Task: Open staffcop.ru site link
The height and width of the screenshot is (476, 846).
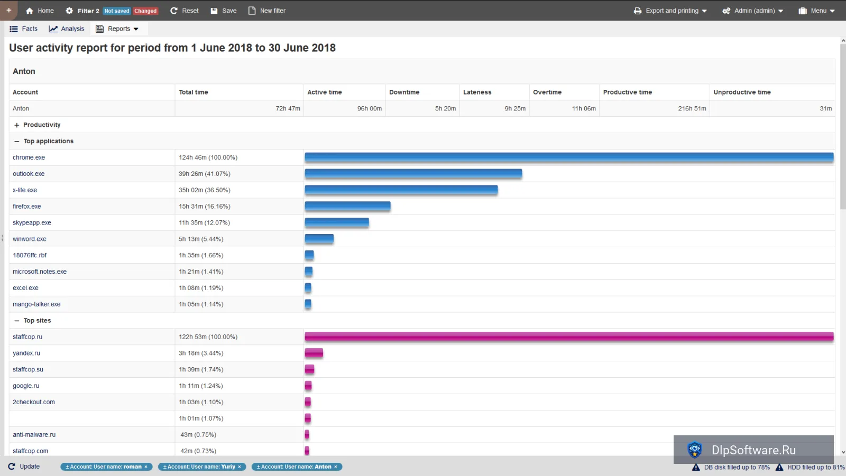Action: 27,337
